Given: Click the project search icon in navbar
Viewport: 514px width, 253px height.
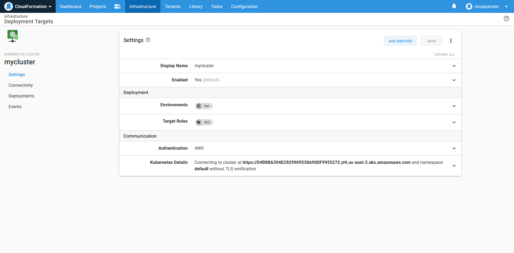Looking at the screenshot, I should 117,6.
